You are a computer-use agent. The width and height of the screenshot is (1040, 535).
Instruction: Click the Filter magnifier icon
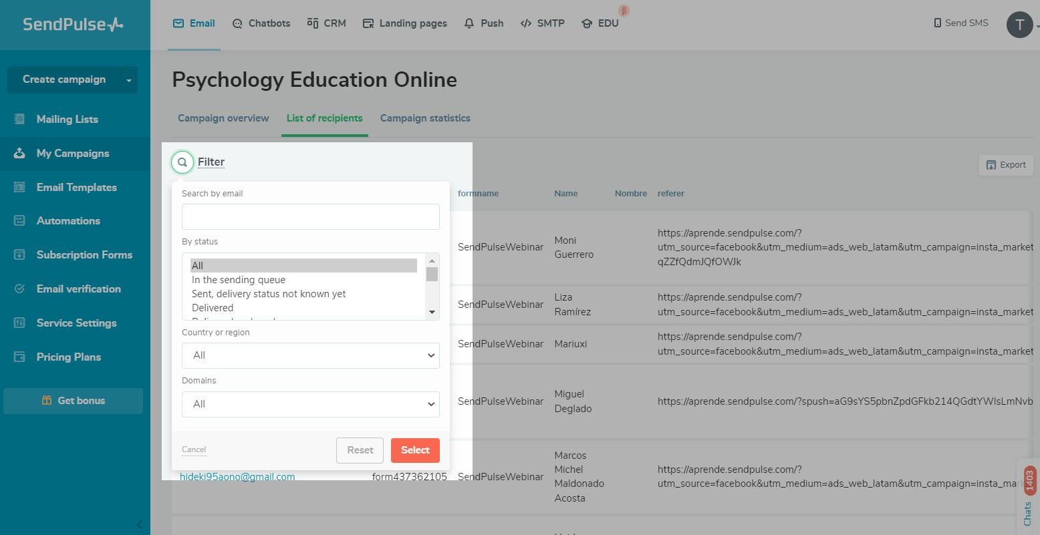(182, 162)
